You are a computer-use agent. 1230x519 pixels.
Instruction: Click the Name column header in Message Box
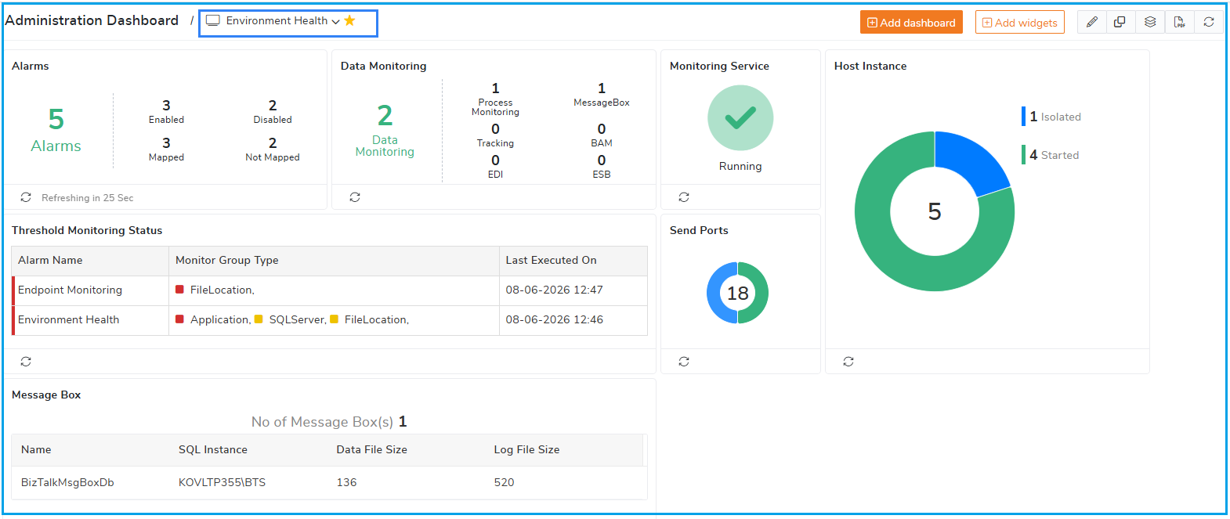pos(36,449)
